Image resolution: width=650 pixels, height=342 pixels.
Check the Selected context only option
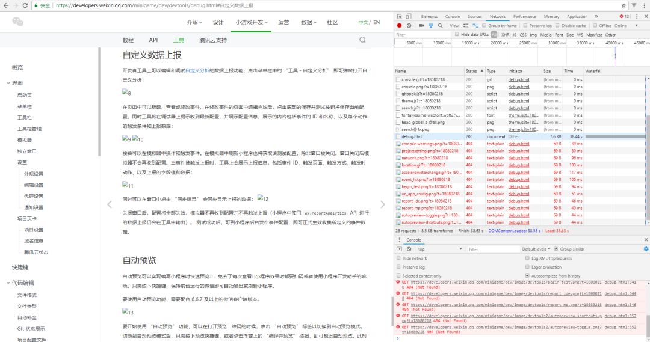(398, 276)
